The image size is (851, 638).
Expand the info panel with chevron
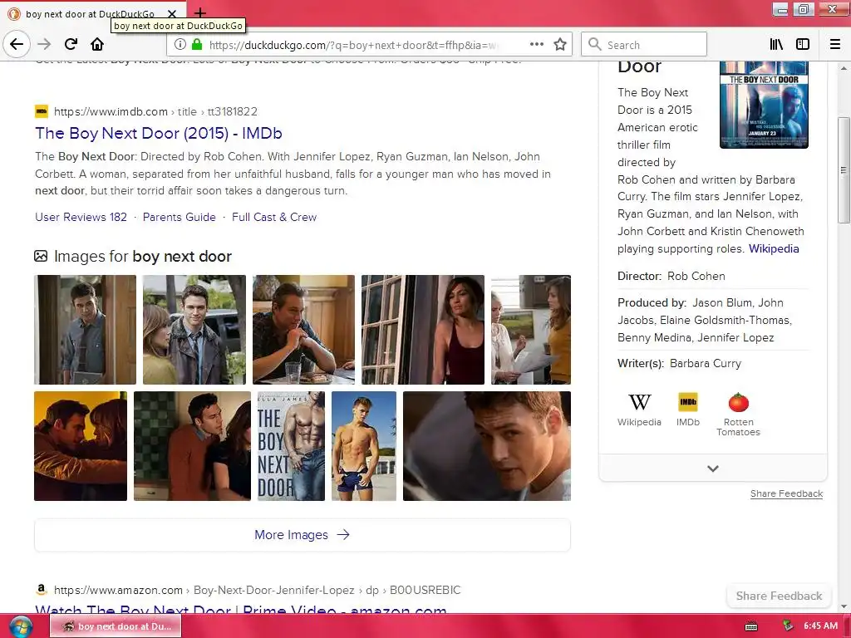pos(713,469)
